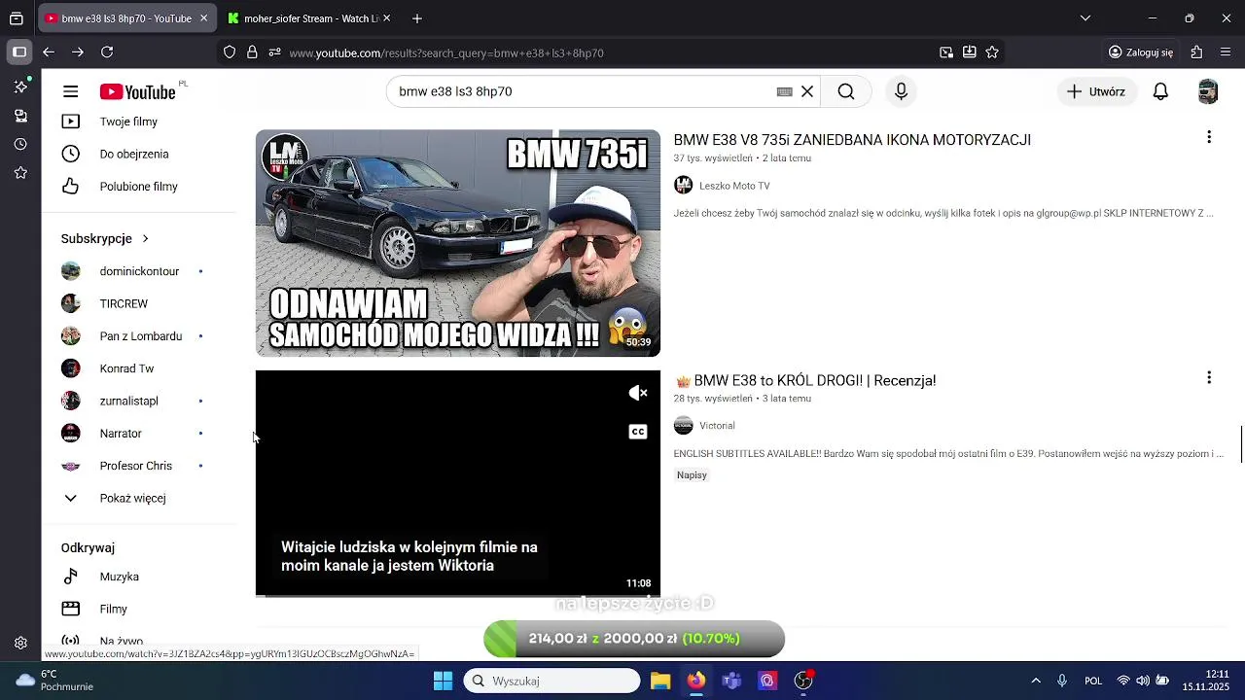Close the moher_siofer Stream tab

tap(387, 18)
